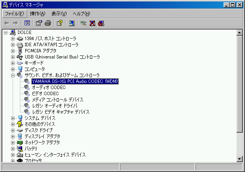Click the Disable device toolbar icon

[101, 23]
